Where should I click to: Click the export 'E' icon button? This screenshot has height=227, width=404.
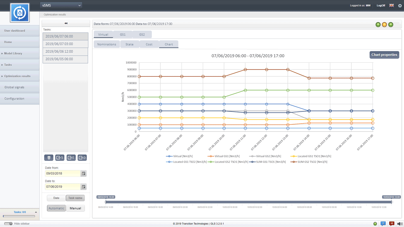click(71, 158)
